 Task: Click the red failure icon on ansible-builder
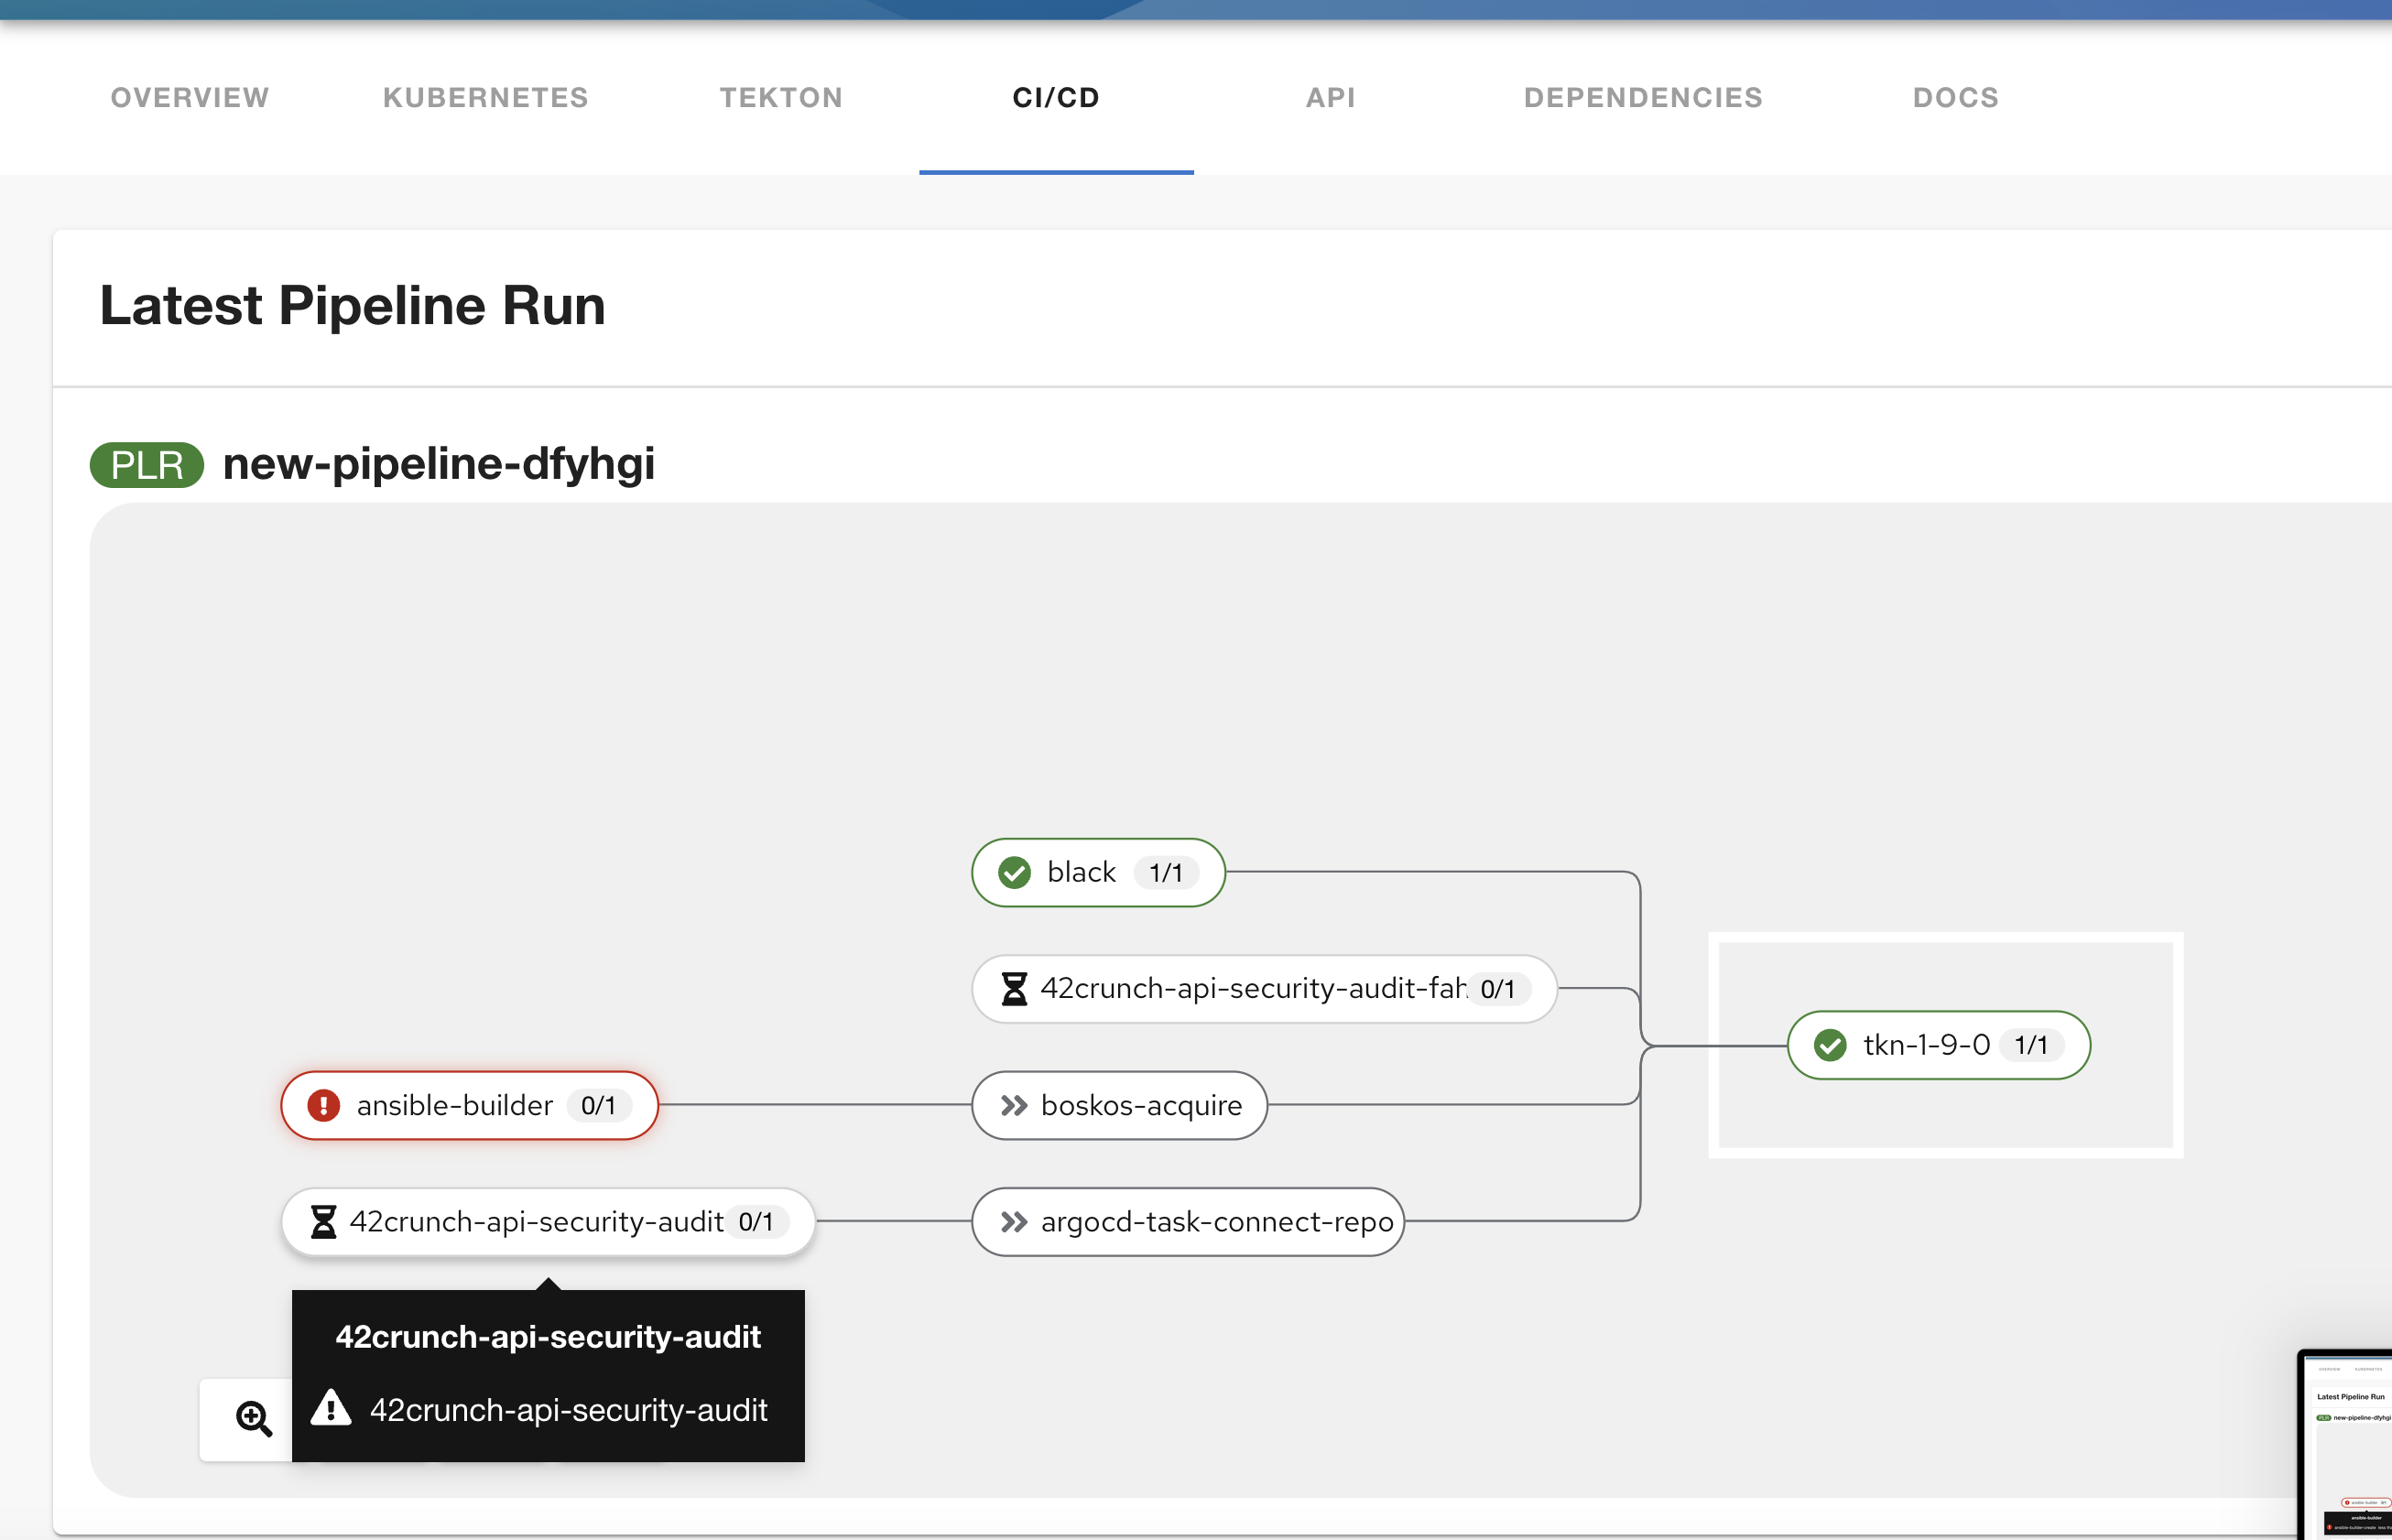pos(322,1105)
